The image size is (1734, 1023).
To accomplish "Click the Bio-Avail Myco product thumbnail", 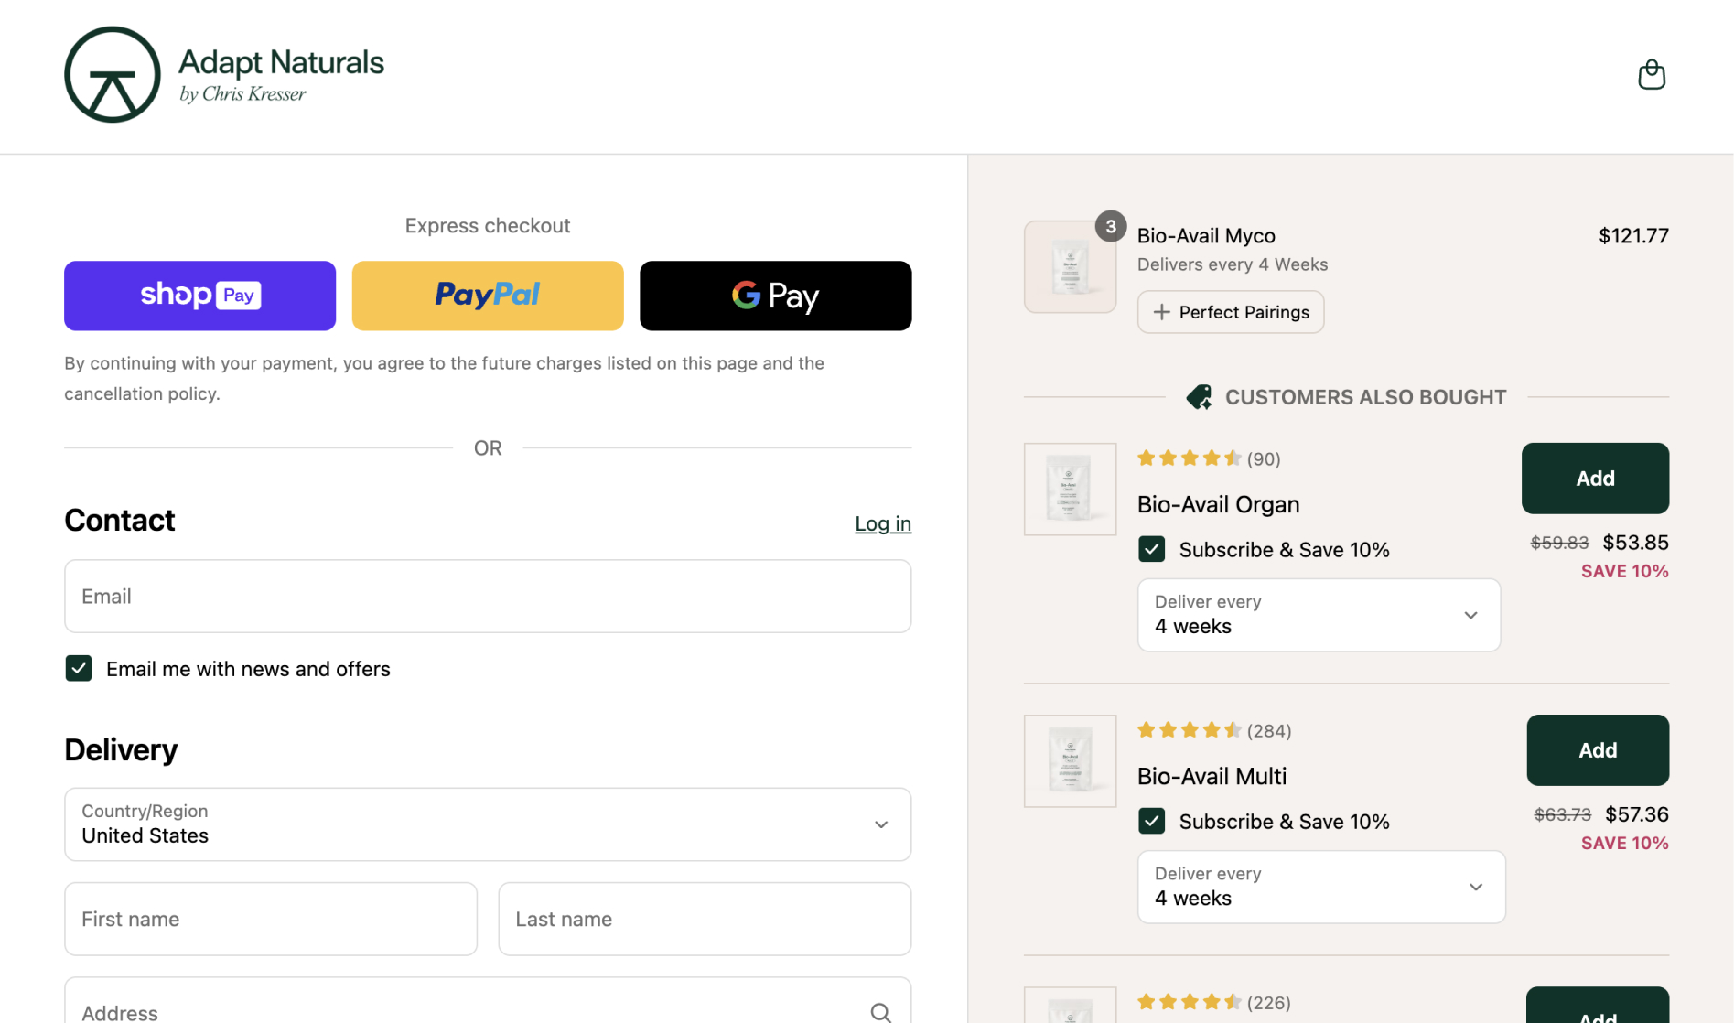I will [1070, 267].
